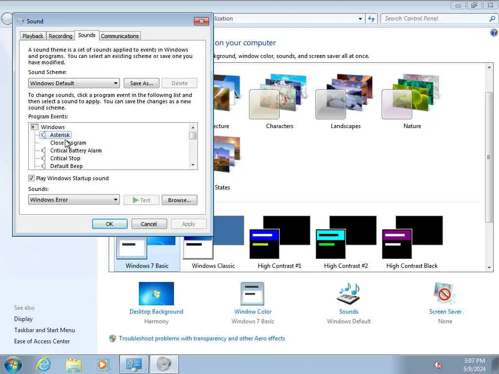Viewport: 499px width, 374px height.
Task: Select the Asterisk program event
Action: tap(60, 135)
